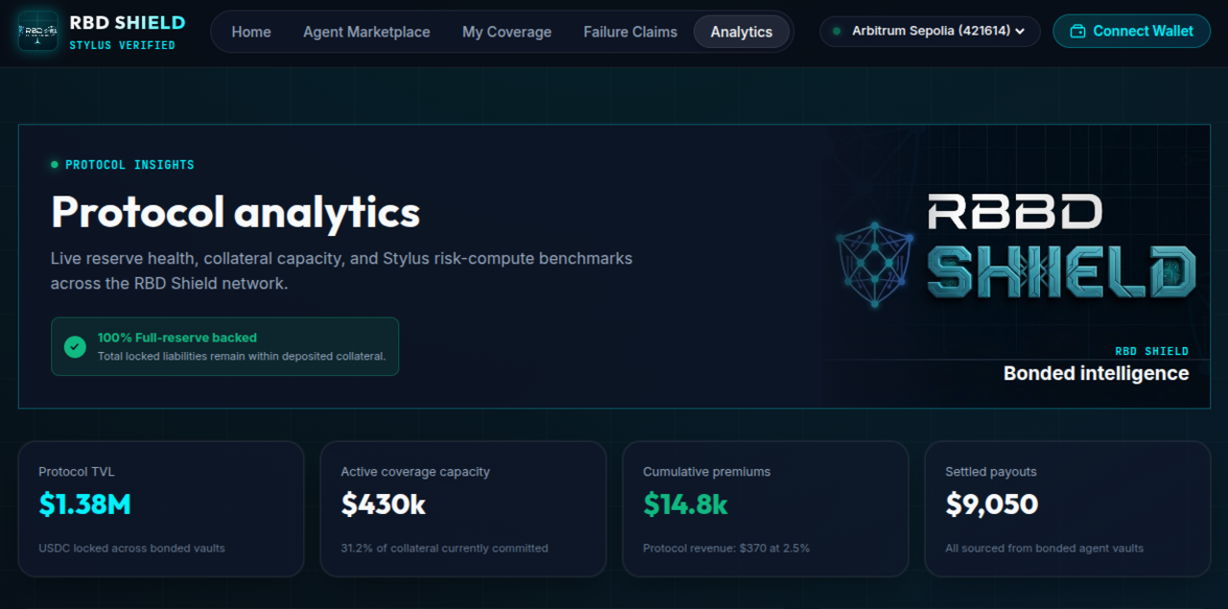Select the Active coverage capacity card

(463, 509)
